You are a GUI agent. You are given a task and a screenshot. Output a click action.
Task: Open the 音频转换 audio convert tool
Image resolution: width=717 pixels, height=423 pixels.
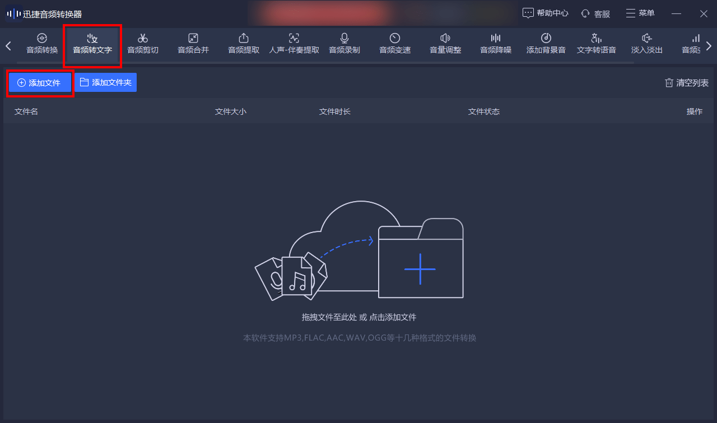42,43
